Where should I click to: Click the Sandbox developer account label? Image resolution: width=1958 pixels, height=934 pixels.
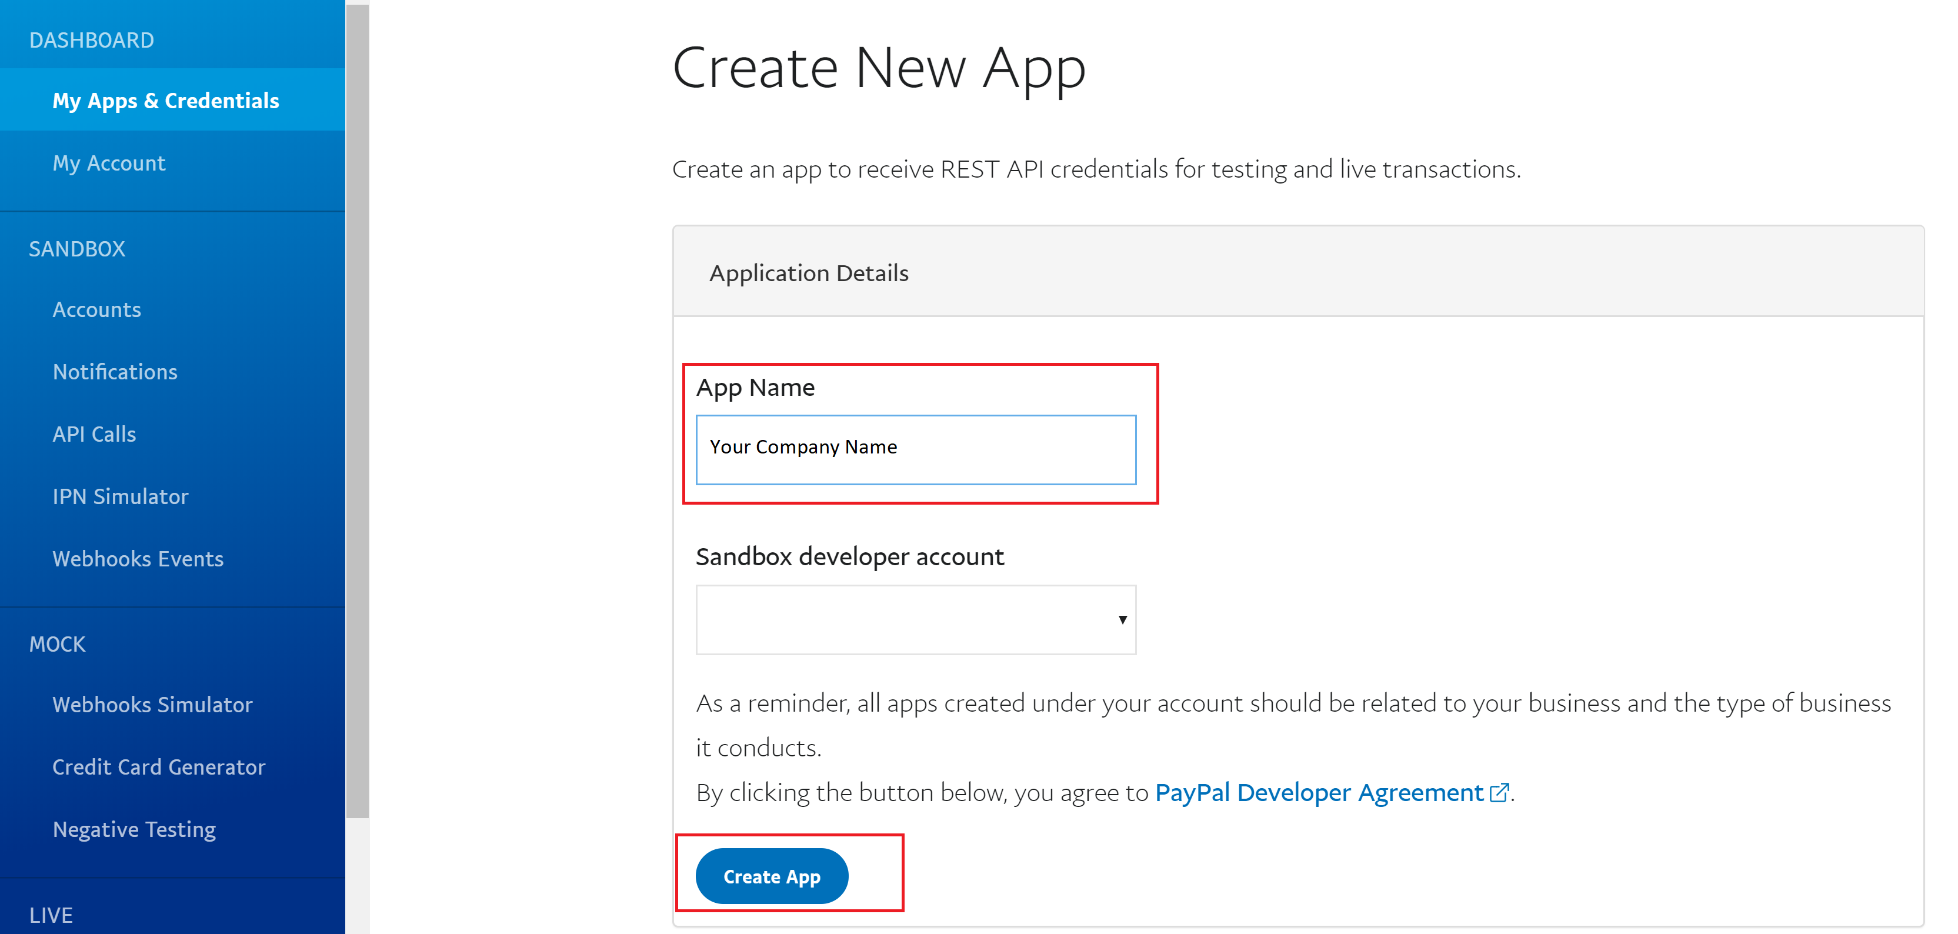pos(850,557)
